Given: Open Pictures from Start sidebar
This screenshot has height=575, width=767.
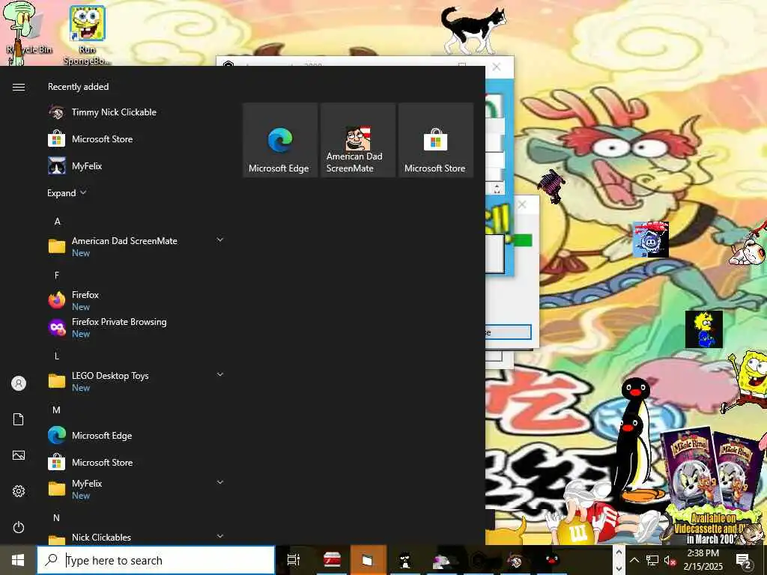Looking at the screenshot, I should click(19, 455).
